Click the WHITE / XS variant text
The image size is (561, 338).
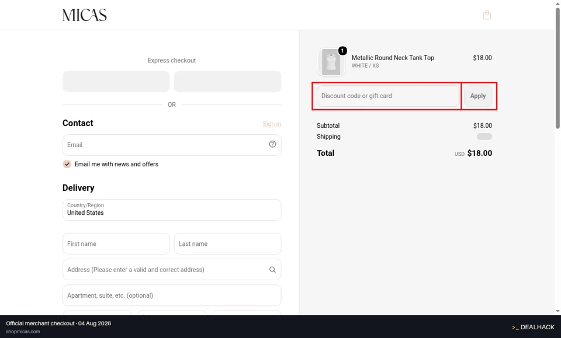(x=365, y=66)
